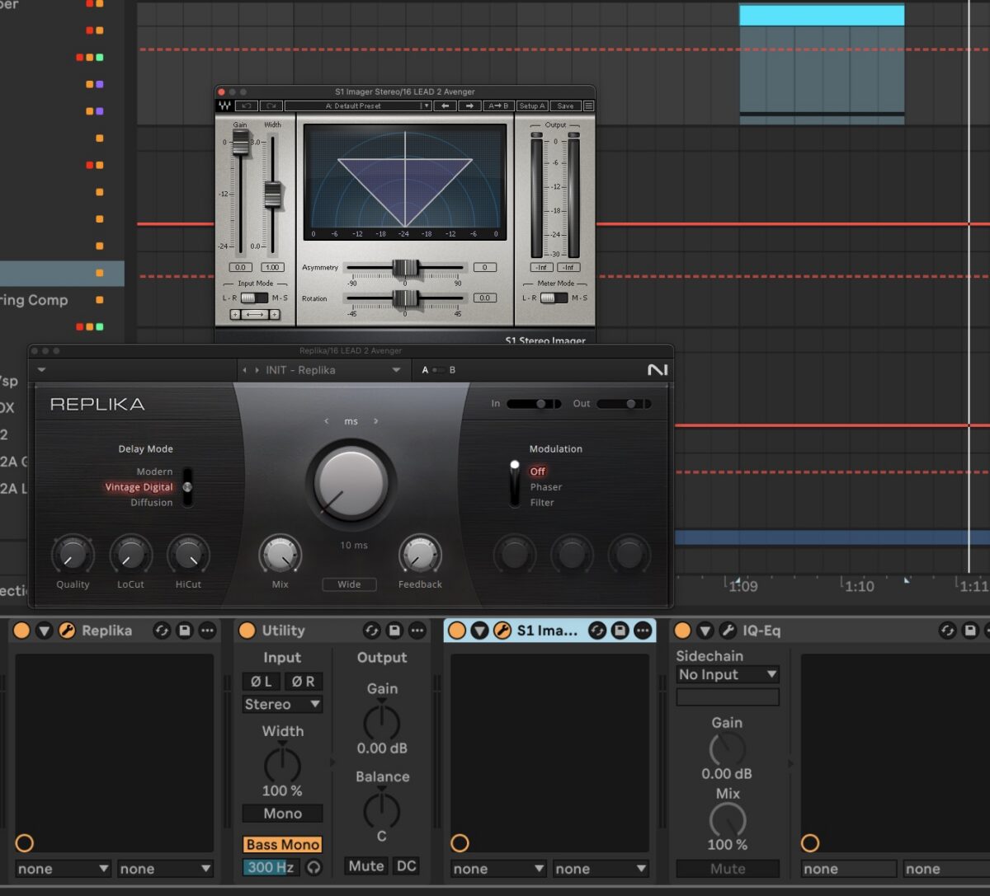The height and width of the screenshot is (896, 990).
Task: Unfold the S1 Imager device parameters triangle
Action: [x=479, y=631]
